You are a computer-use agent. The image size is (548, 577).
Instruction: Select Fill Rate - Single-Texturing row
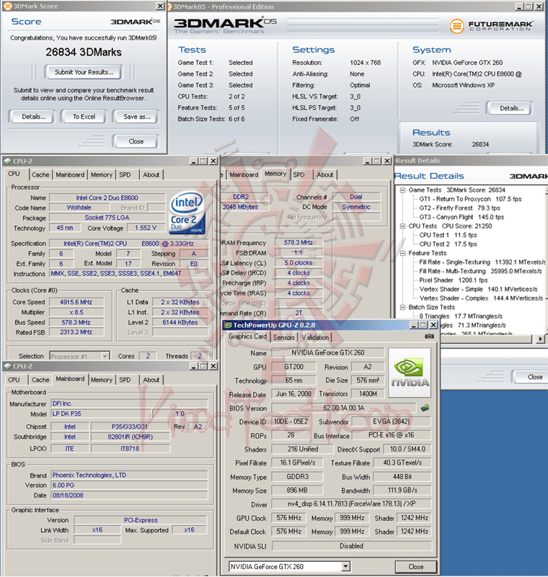point(482,262)
